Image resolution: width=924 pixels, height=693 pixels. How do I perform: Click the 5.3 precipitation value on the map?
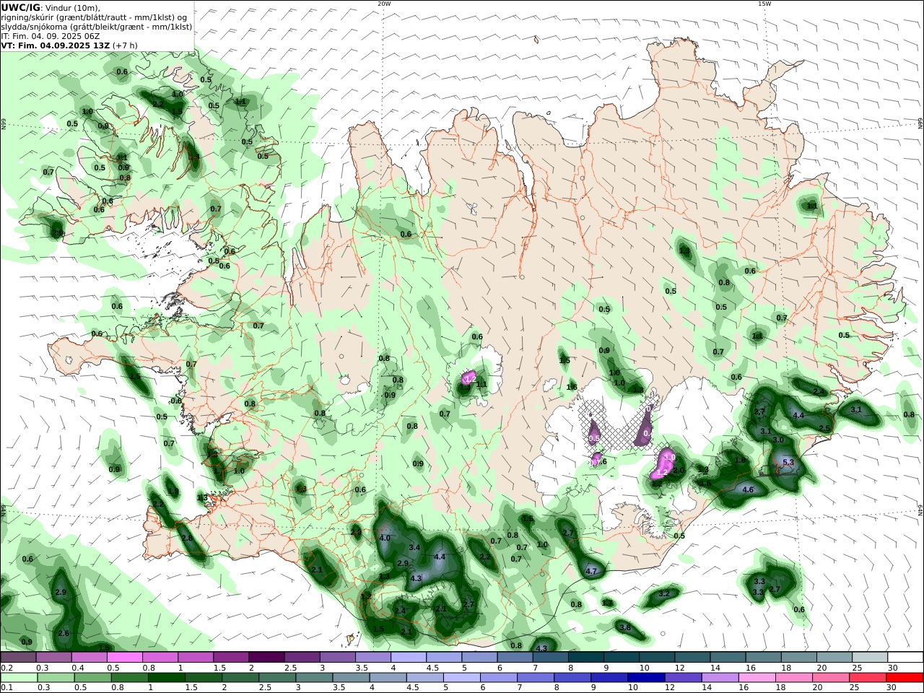point(788,462)
